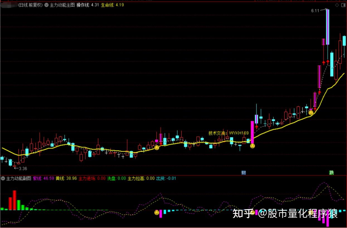347x228 pixels.
Task: Click the 财 marker on the timeline
Action: [244, 173]
